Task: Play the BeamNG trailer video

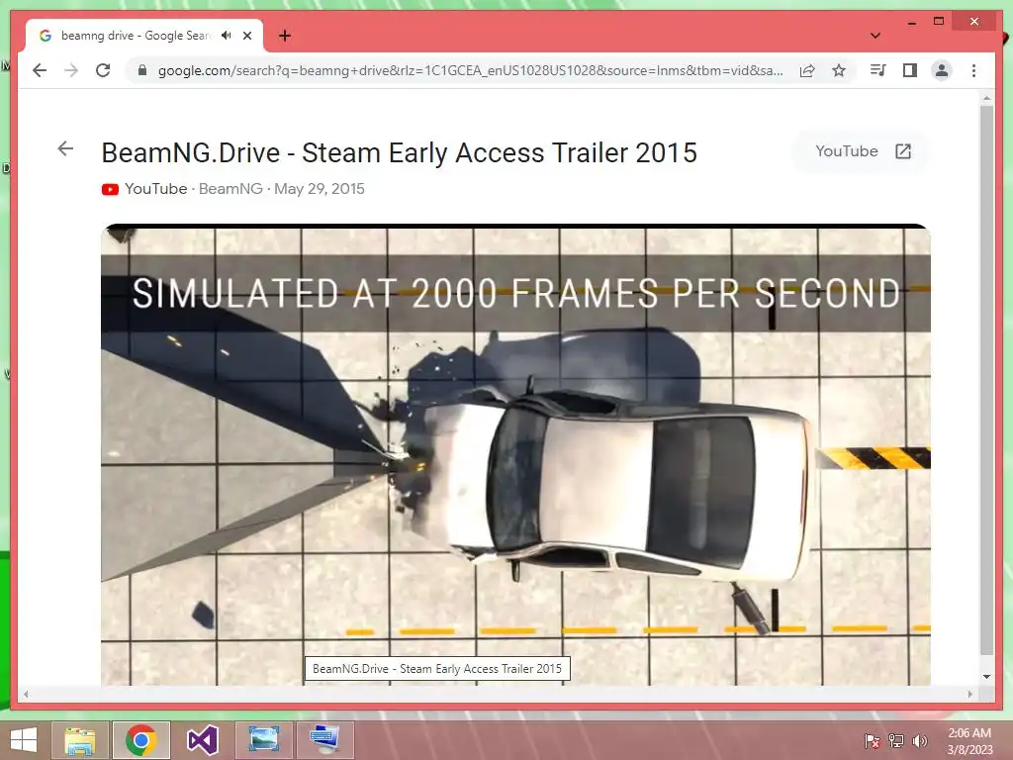Action: [x=515, y=455]
